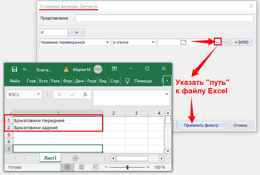260x175 pixels.
Task: Open the Вид ribbon tab
Action: click(x=103, y=81)
